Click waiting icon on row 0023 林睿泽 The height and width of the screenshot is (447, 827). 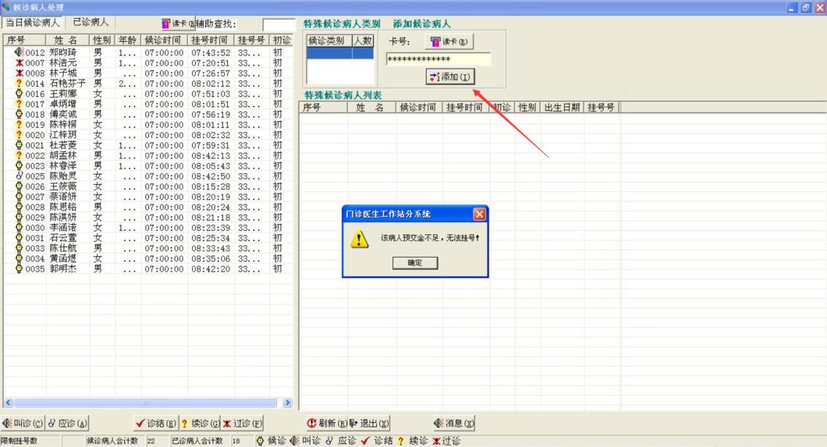click(x=19, y=166)
